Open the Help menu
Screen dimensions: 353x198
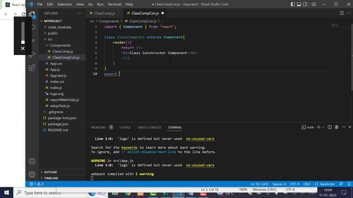click(x=129, y=4)
